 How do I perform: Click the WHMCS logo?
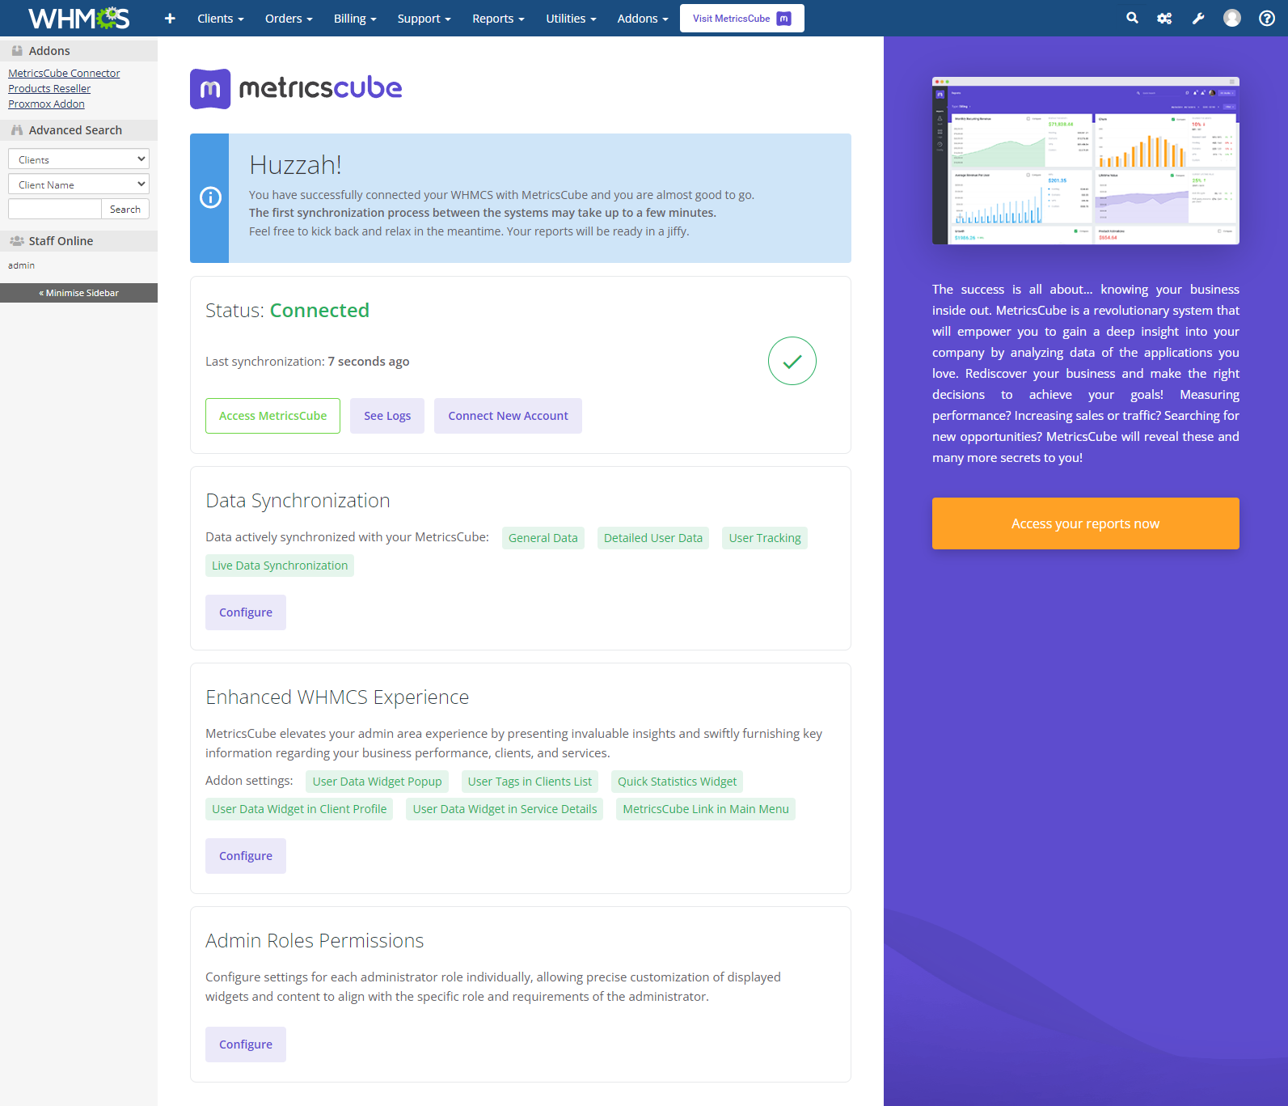coord(78,18)
